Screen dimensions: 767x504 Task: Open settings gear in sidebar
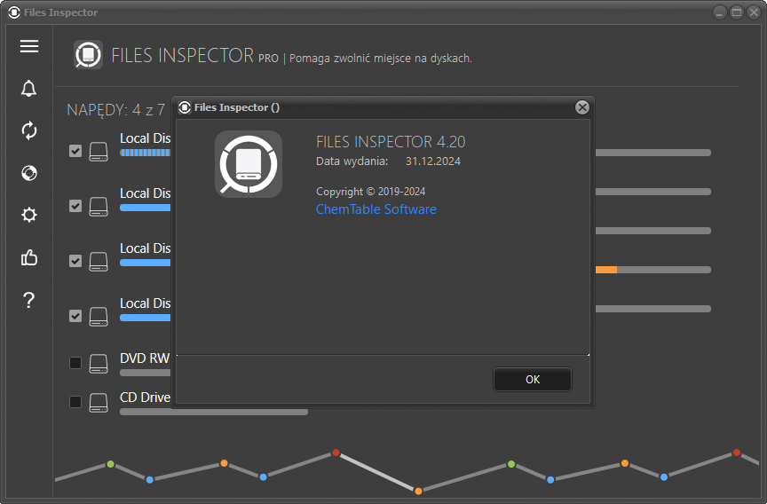point(29,215)
